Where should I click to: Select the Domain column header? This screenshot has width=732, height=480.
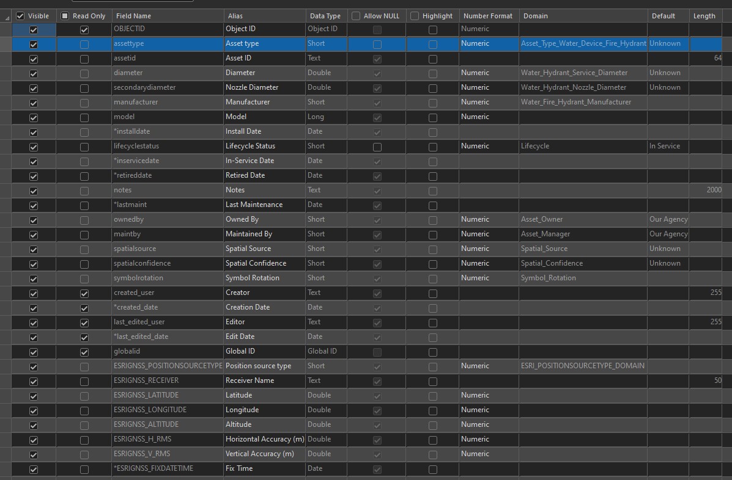[583, 16]
